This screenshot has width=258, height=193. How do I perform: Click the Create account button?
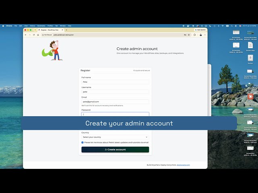pyautogui.click(x=115, y=150)
